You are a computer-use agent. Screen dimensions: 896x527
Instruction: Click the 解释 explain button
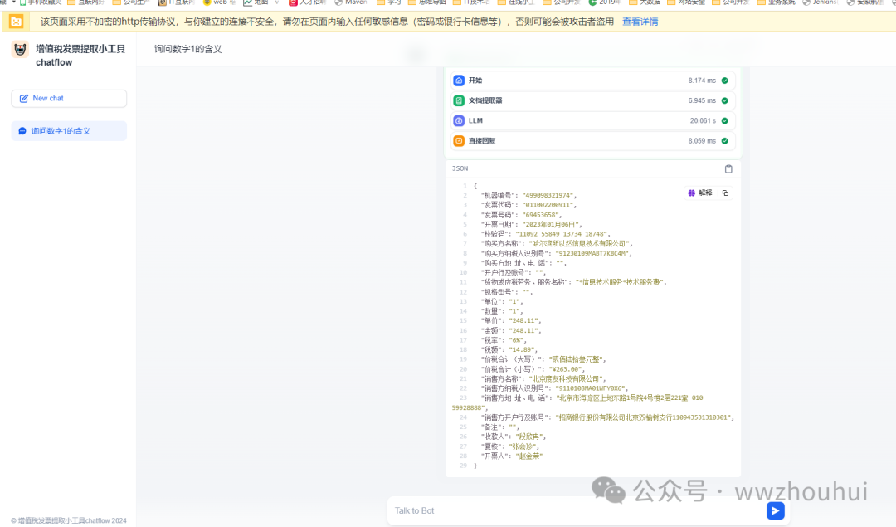click(x=700, y=193)
